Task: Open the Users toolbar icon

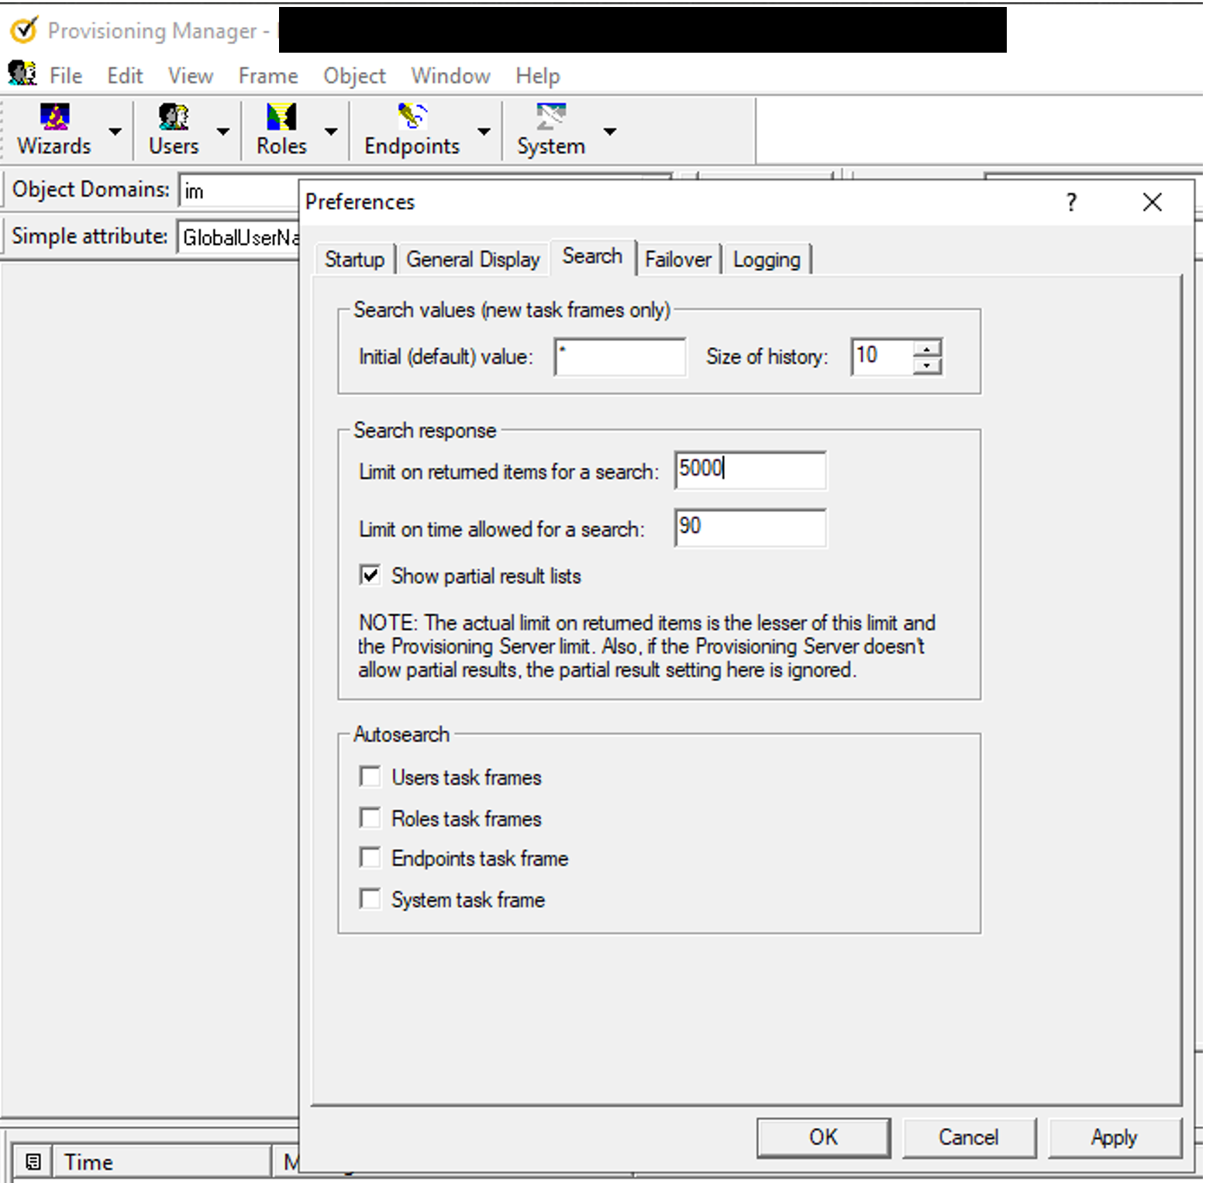Action: tap(174, 118)
